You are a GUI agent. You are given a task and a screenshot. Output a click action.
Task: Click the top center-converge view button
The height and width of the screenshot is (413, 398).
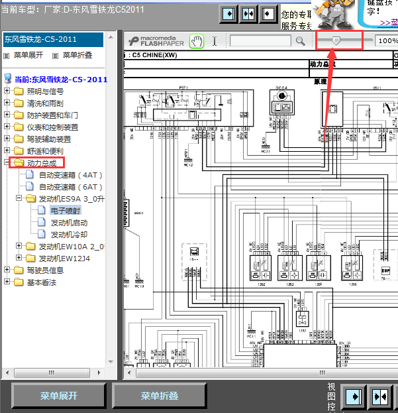[248, 14]
